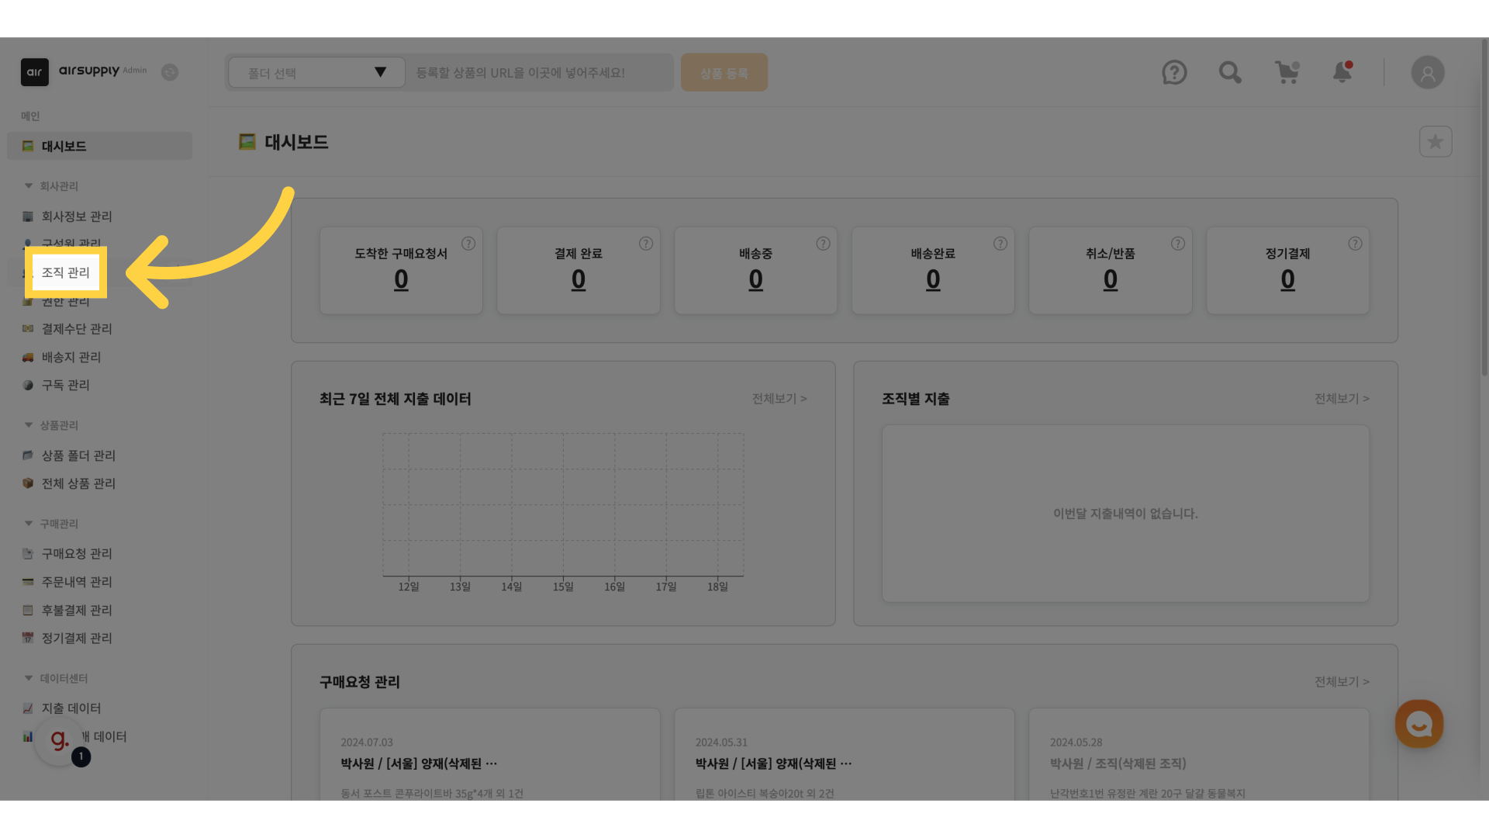The width and height of the screenshot is (1489, 838).
Task: Open the help question mark icon
Action: [x=1174, y=73]
